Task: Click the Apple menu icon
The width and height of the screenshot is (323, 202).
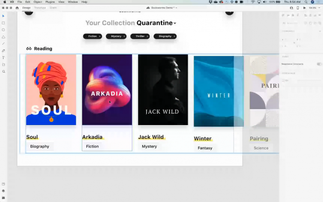Action: click(x=4, y=2)
